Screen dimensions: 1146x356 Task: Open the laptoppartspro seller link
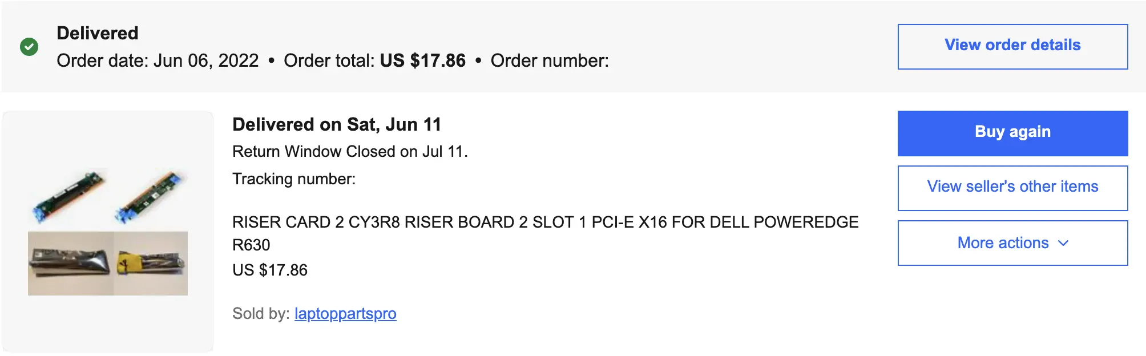click(345, 314)
